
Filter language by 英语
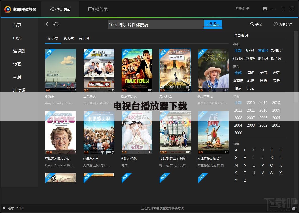pos(263,73)
